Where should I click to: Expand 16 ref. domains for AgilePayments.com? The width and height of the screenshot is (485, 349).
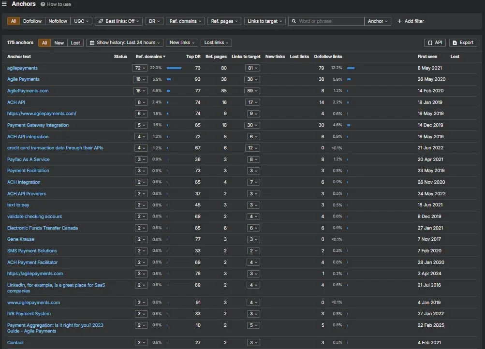[140, 91]
